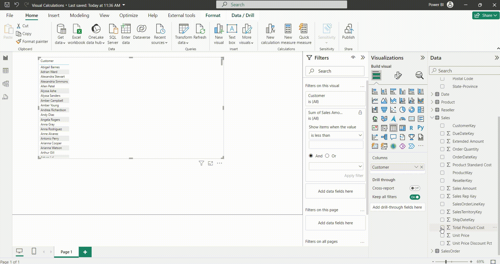Select the Or radio button
500x264 pixels.
coord(327,156)
